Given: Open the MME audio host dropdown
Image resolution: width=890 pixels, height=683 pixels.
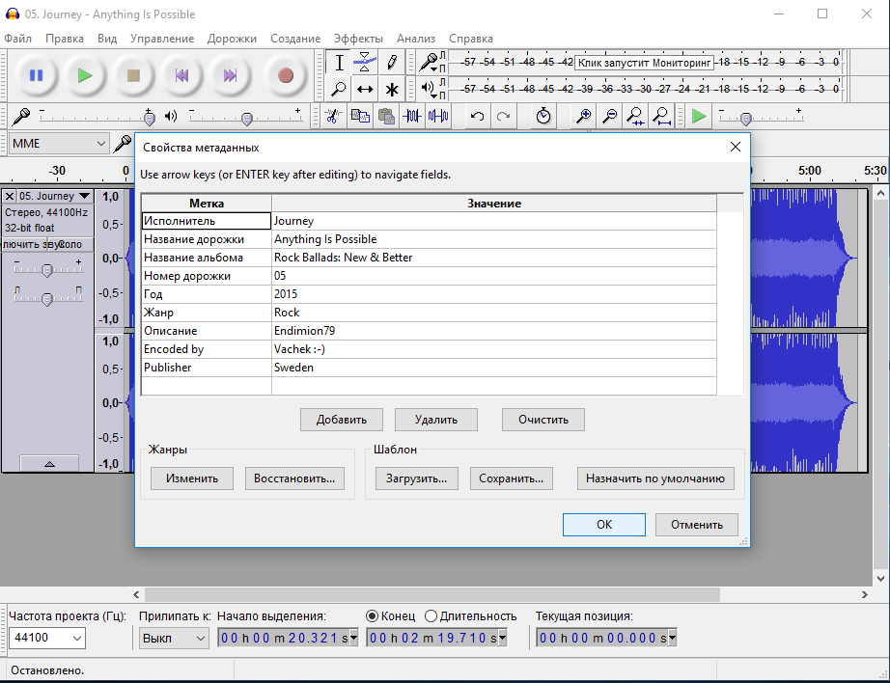Looking at the screenshot, I should point(58,144).
